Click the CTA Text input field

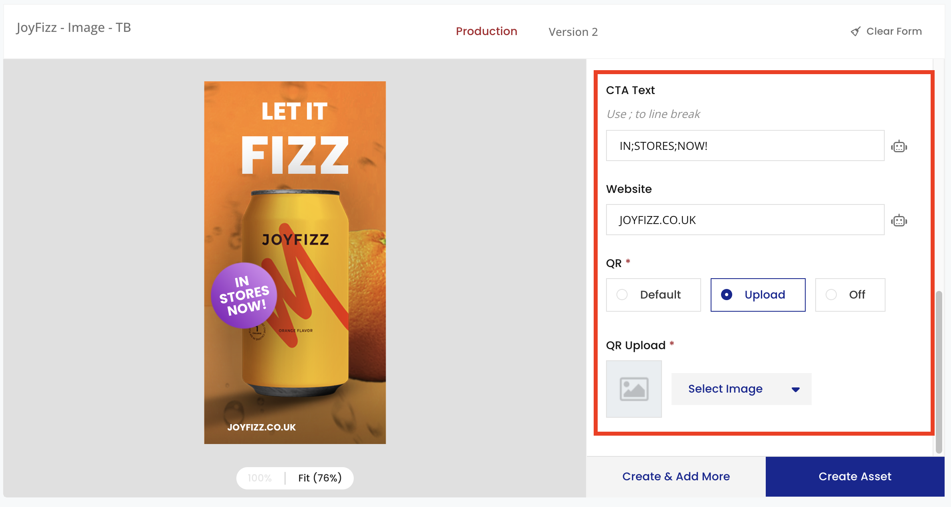745,146
